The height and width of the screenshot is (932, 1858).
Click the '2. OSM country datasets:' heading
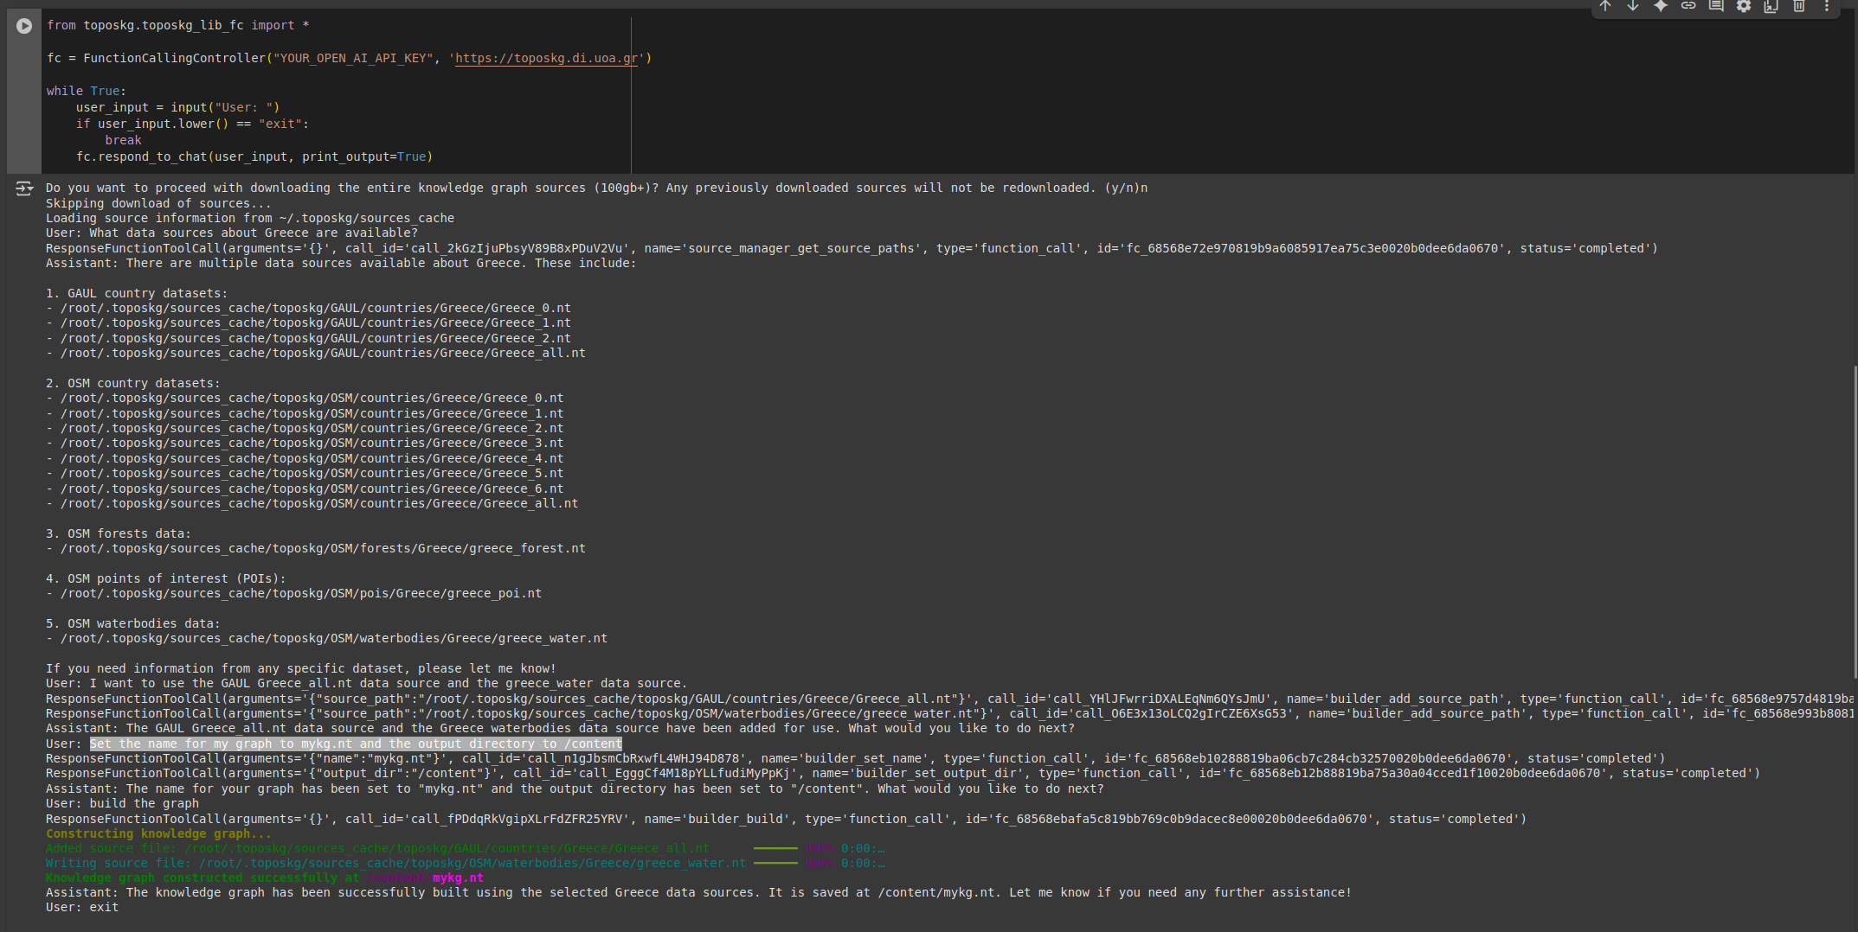tap(133, 384)
